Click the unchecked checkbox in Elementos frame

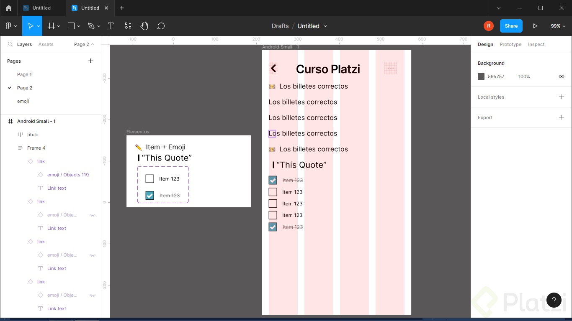point(149,179)
